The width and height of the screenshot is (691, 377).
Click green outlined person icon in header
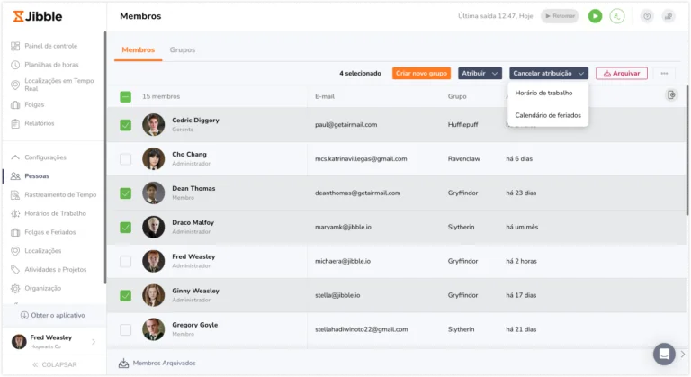(617, 16)
